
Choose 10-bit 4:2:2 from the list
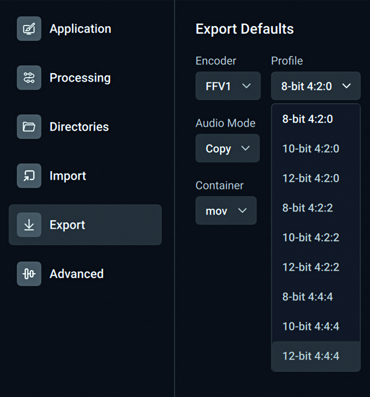tap(310, 237)
